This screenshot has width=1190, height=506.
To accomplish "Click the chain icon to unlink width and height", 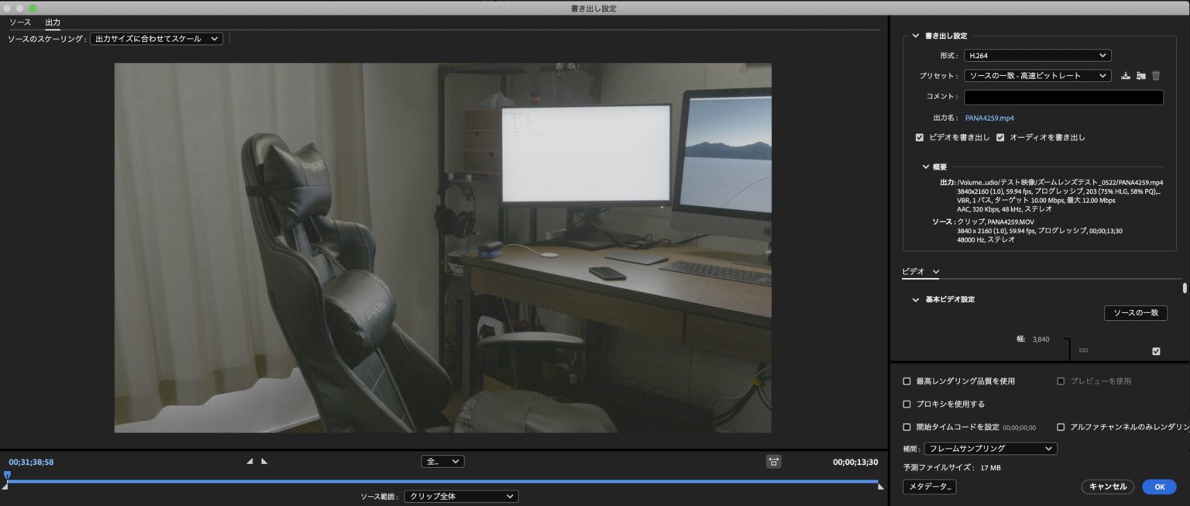I will [1082, 349].
